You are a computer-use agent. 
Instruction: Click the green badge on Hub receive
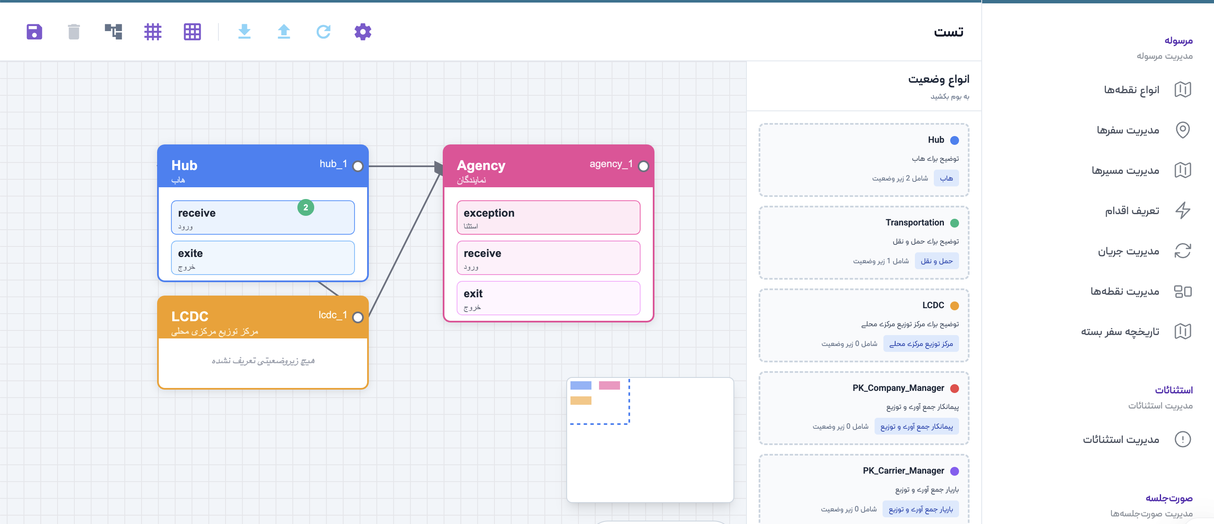click(305, 207)
